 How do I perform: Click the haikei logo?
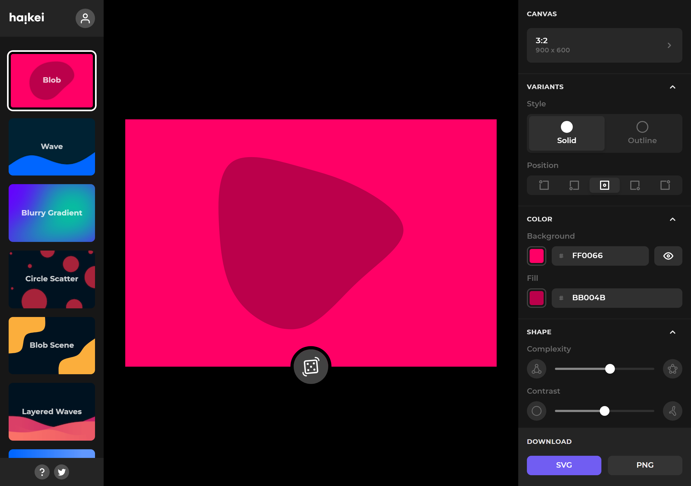[x=27, y=18]
